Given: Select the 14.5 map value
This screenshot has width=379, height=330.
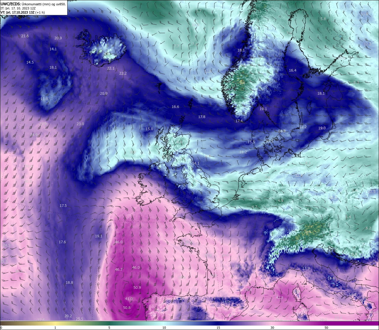Looking at the screenshot, I should coord(30,62).
